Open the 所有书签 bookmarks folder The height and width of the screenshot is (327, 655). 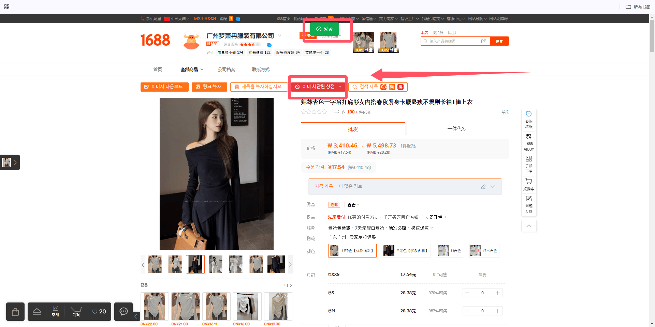[638, 7]
